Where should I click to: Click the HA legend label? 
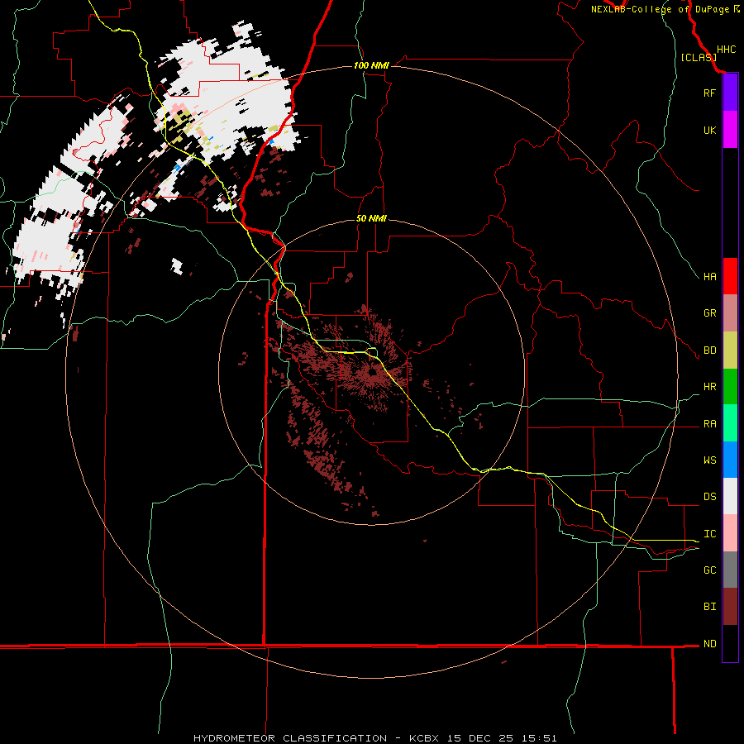point(709,276)
